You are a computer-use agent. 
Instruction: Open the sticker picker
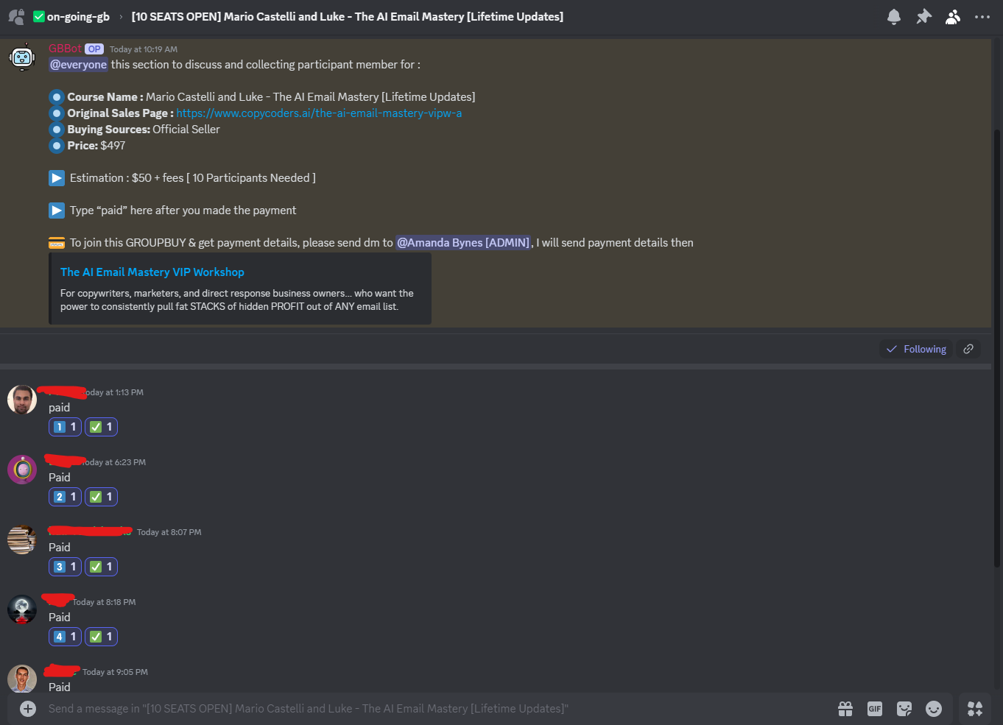click(904, 709)
